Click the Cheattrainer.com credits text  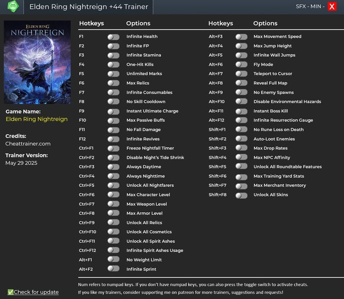[x=28, y=144]
